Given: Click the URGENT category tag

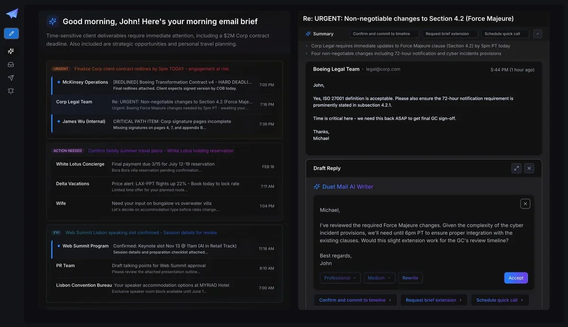Looking at the screenshot, I should (61, 69).
